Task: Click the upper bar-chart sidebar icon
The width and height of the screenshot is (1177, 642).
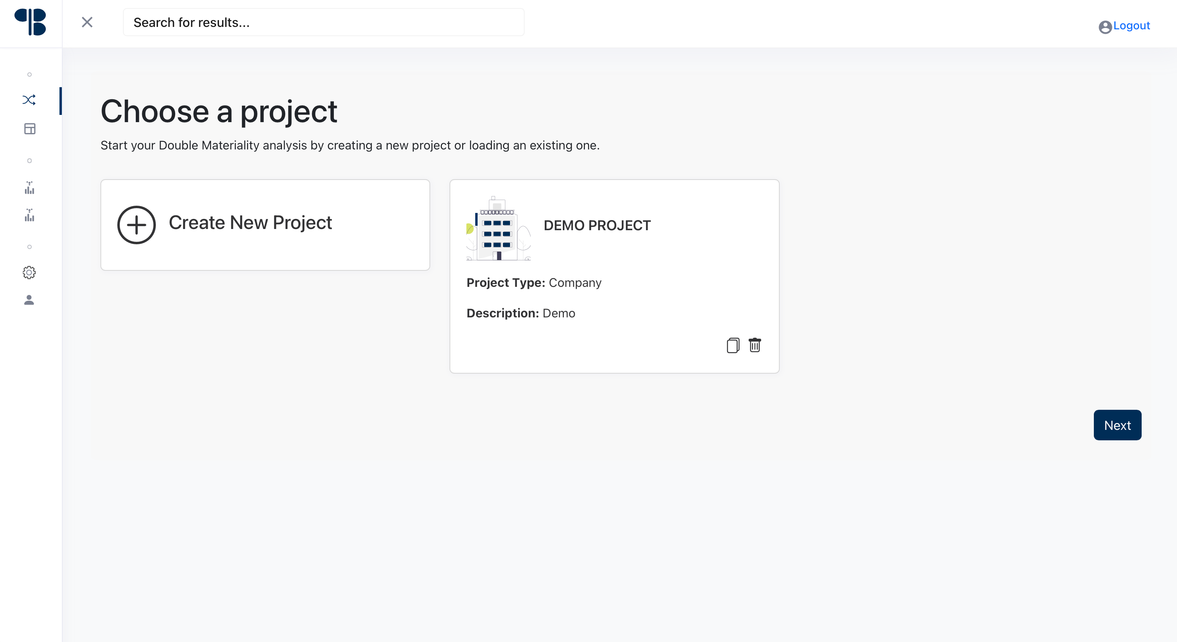Action: (x=30, y=188)
